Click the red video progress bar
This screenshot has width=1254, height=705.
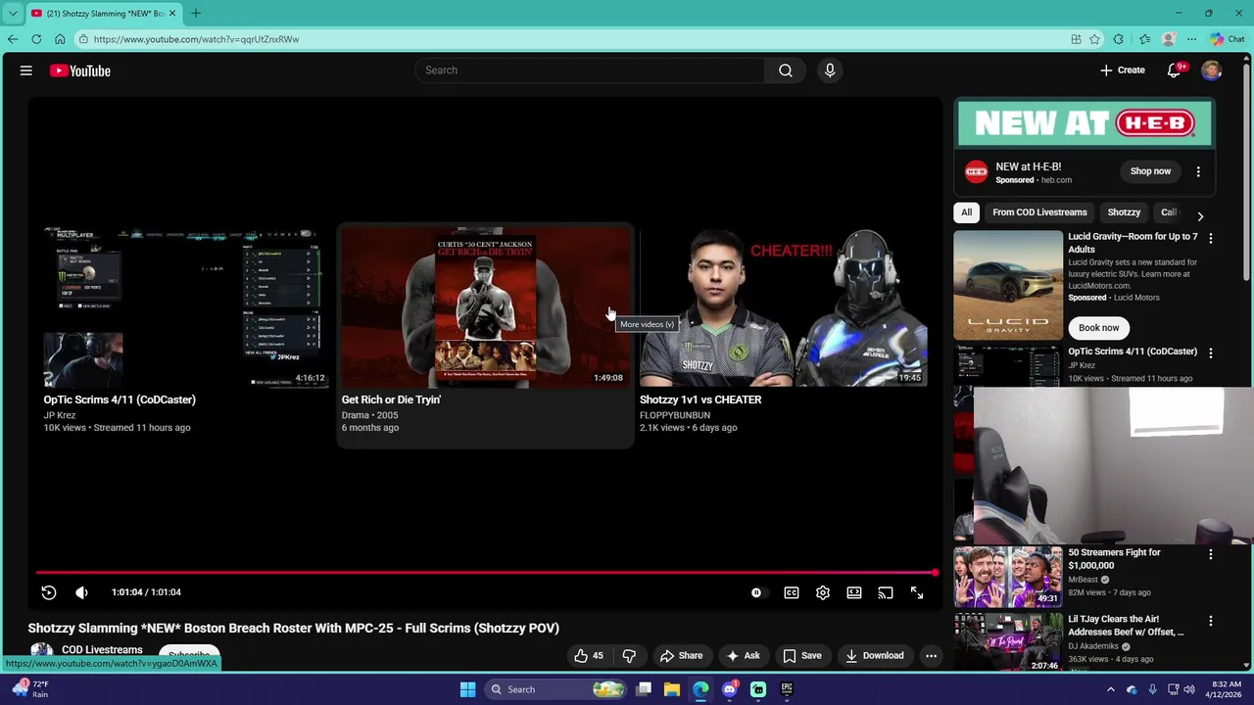486,573
